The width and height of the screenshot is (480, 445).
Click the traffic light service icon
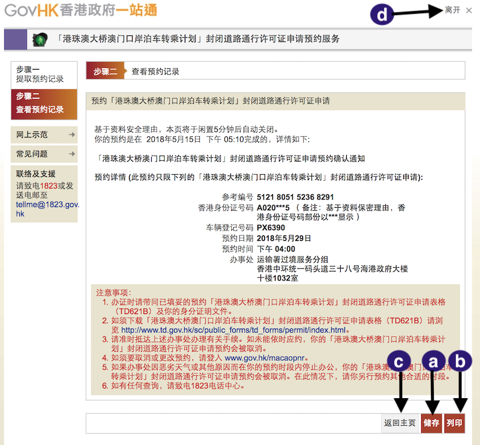coord(40,39)
